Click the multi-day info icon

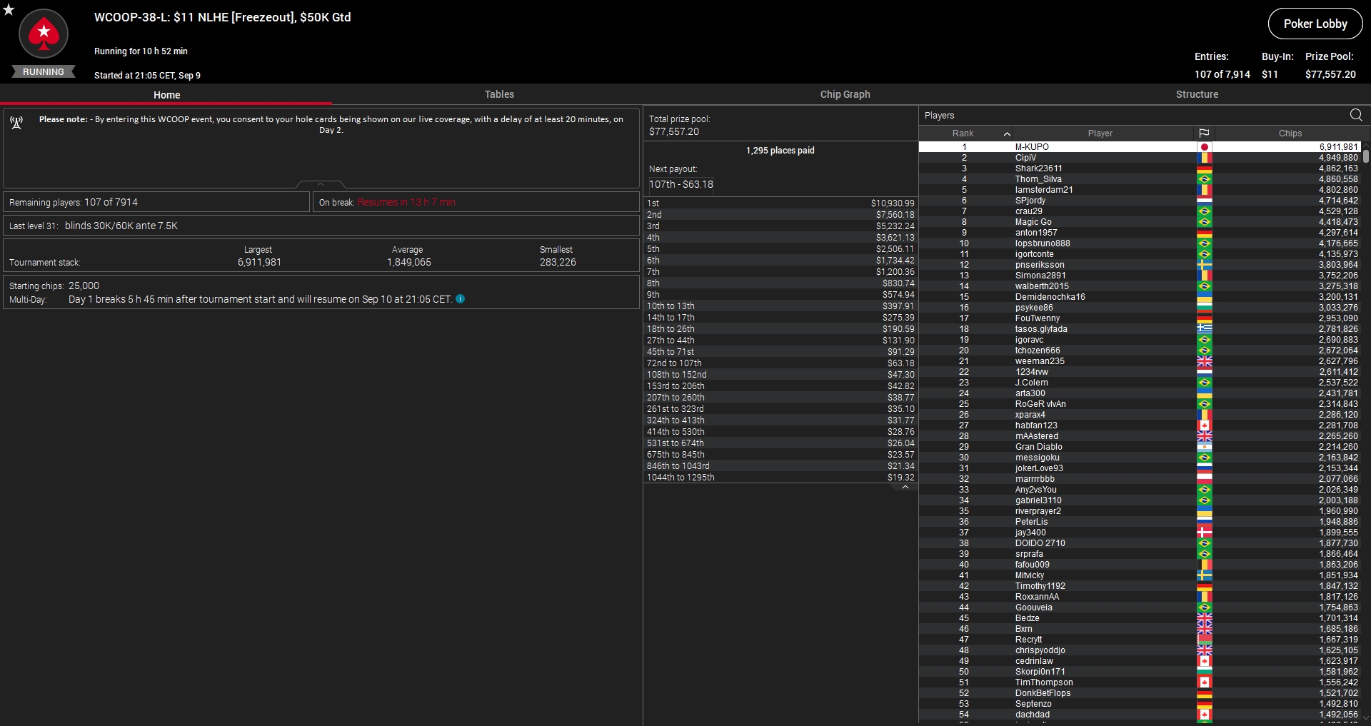[461, 299]
